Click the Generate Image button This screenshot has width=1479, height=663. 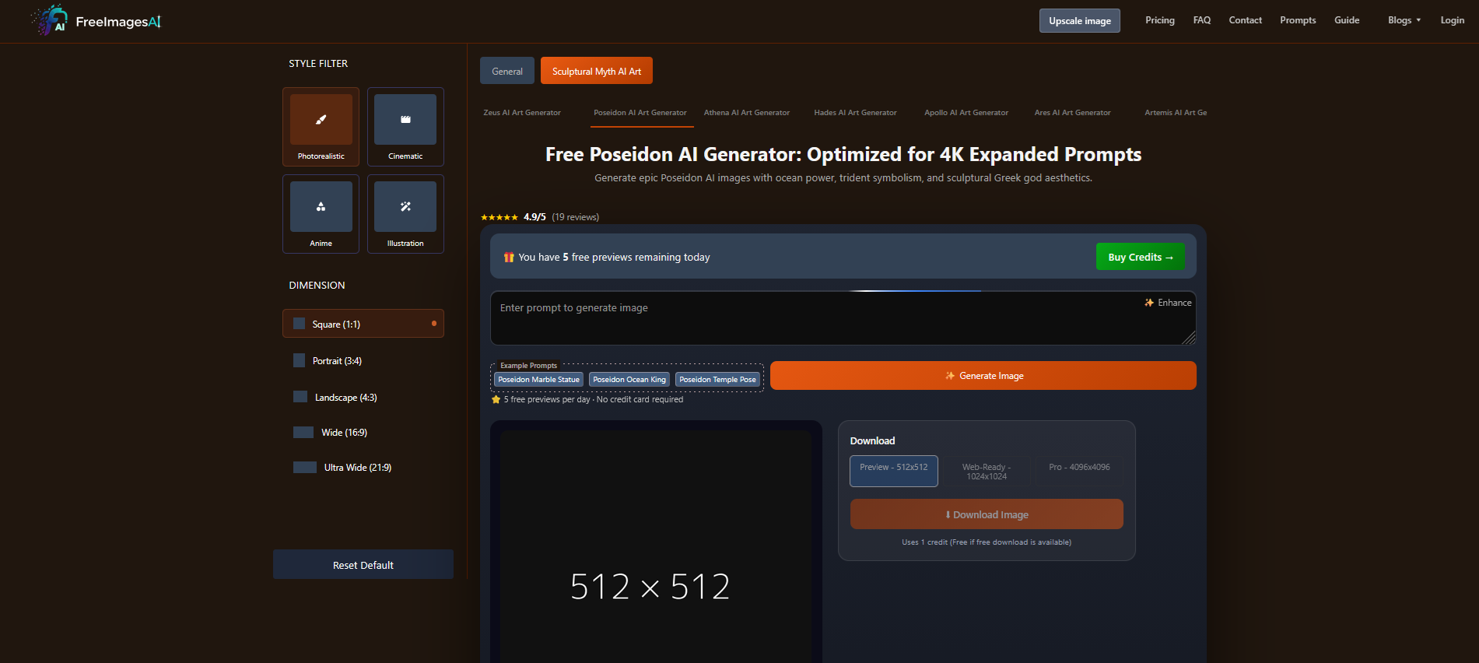(983, 376)
